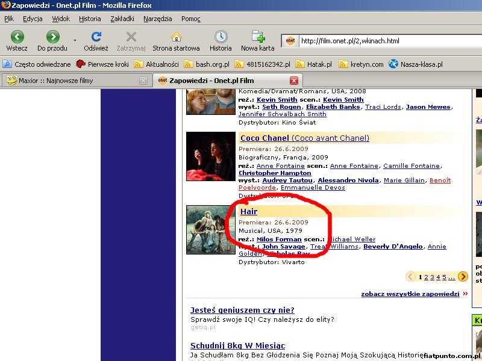Open the Narzędzia menu
The height and width of the screenshot is (361, 482).
coord(158,19)
